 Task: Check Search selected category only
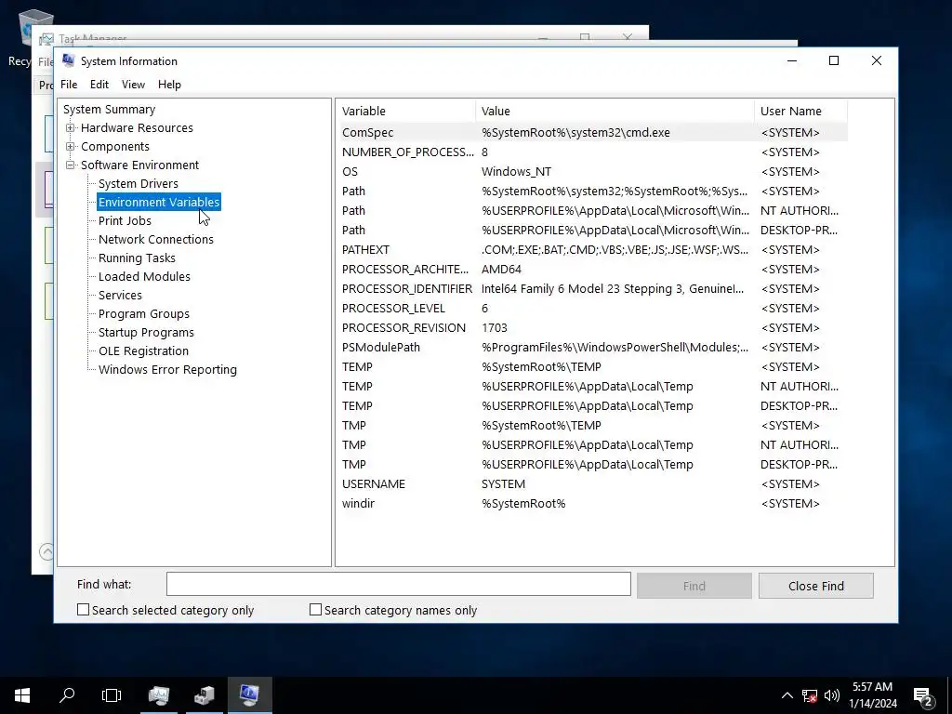[83, 610]
